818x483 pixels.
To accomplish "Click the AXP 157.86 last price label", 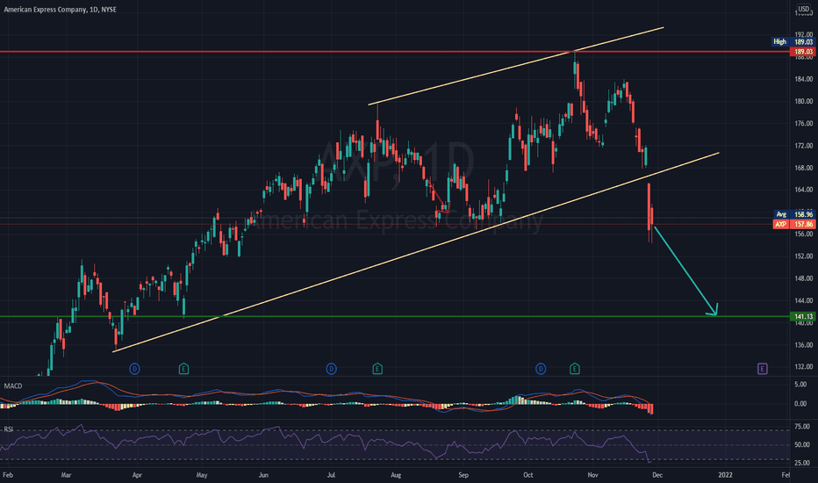I will [x=794, y=224].
